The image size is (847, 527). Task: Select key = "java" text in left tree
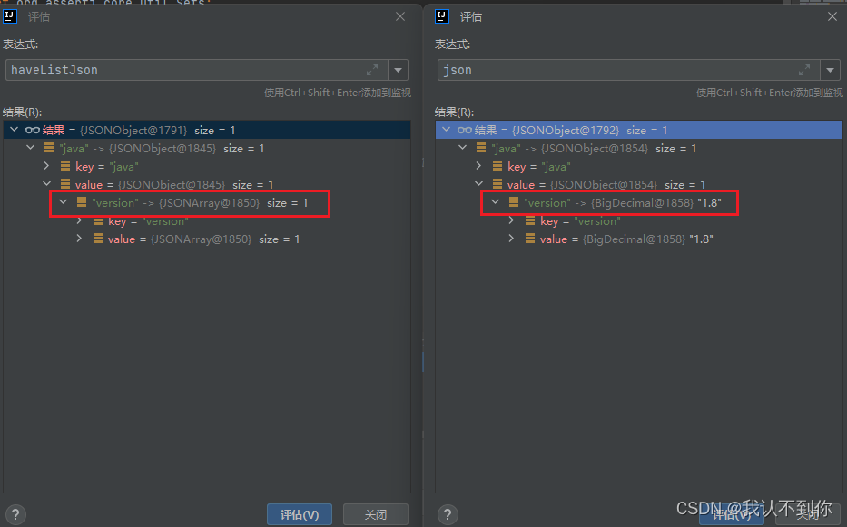pos(107,167)
